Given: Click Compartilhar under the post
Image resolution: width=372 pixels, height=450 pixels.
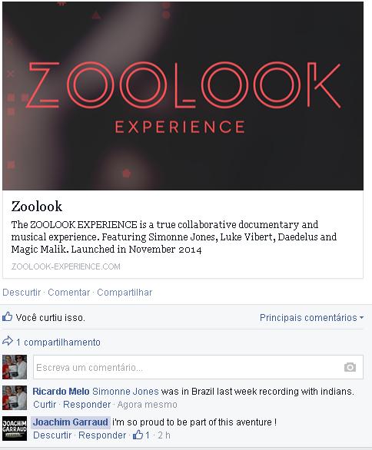Looking at the screenshot, I should tap(125, 292).
